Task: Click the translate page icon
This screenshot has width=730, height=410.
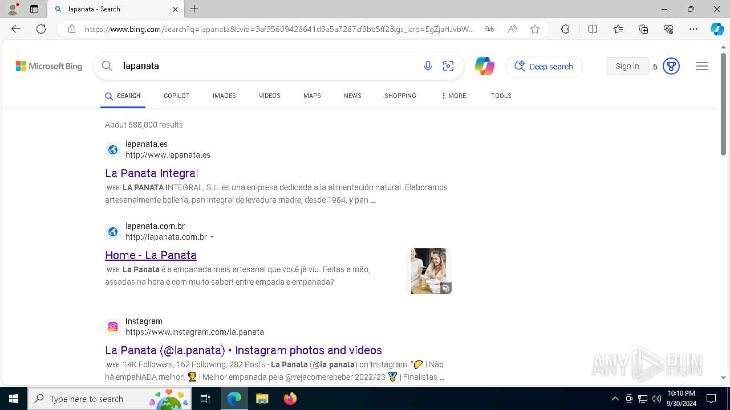Action: (x=489, y=29)
